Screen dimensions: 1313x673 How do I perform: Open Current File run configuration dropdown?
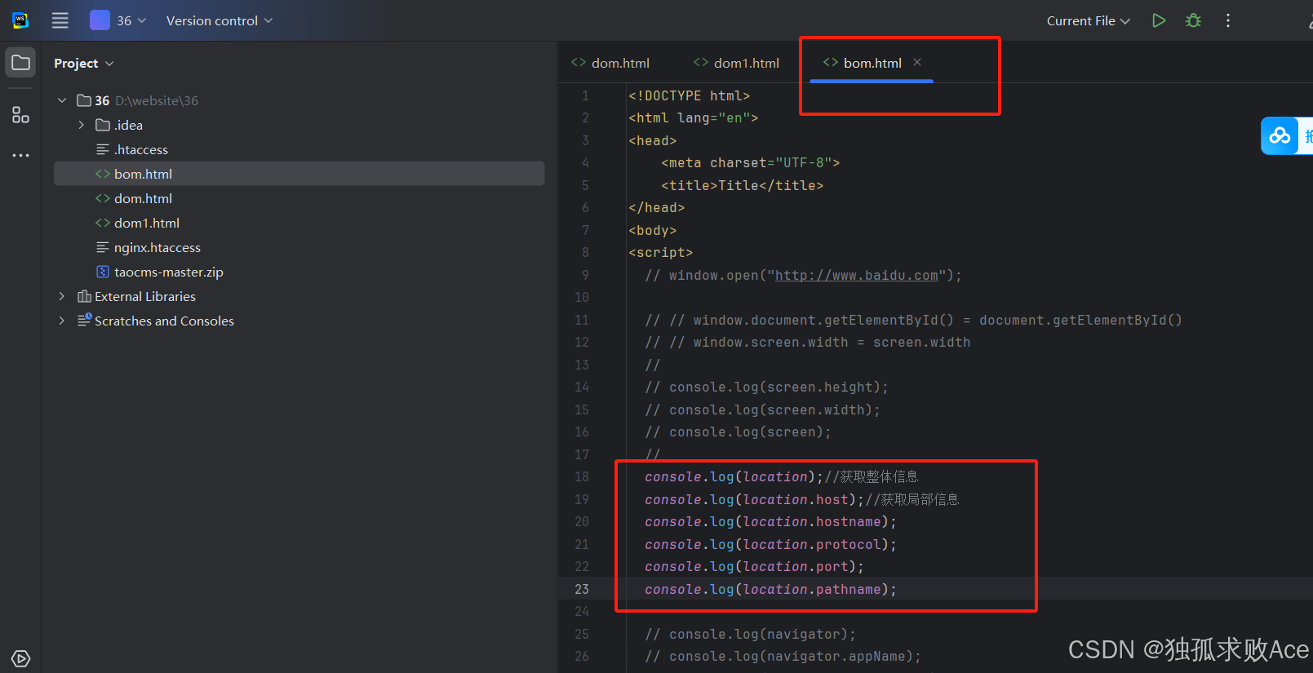pyautogui.click(x=1088, y=20)
